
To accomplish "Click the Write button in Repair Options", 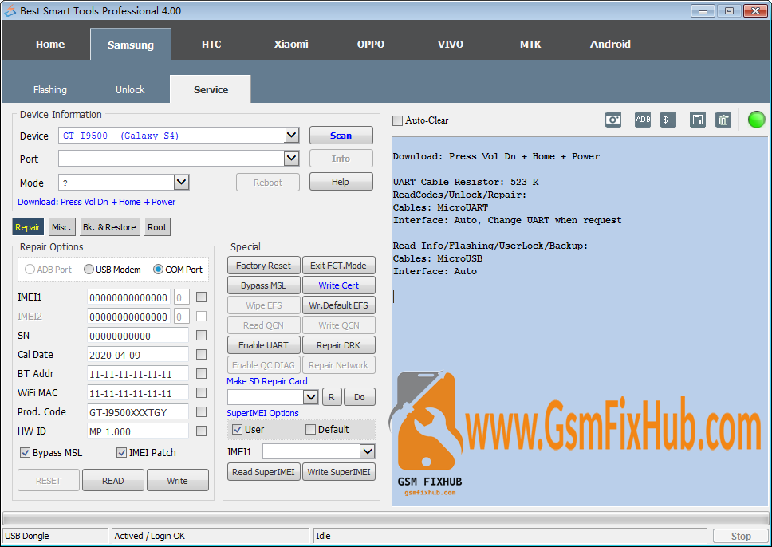I will tap(177, 481).
